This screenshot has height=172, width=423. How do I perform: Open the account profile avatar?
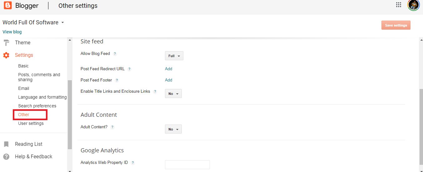click(413, 5)
